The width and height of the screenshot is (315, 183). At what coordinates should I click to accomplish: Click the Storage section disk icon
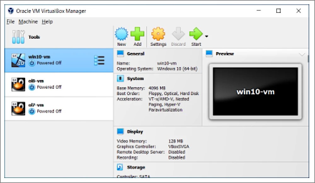tap(120, 167)
